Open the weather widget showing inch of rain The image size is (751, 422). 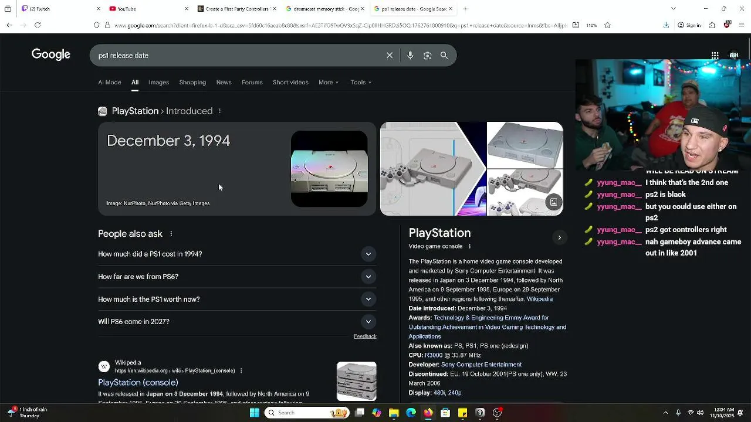coord(27,413)
